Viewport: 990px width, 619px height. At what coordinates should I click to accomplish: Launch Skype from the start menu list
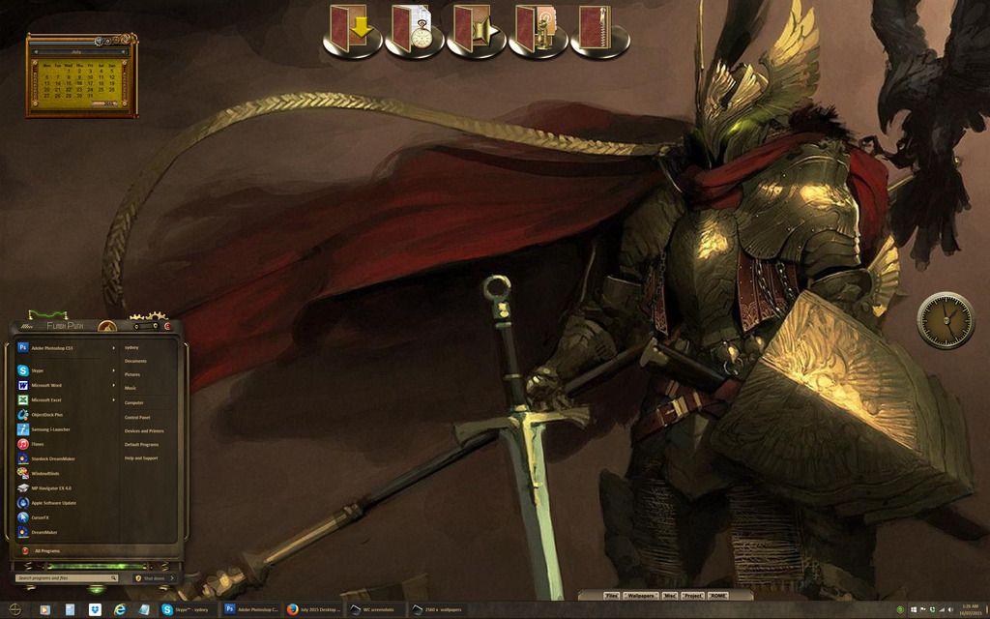click(66, 370)
